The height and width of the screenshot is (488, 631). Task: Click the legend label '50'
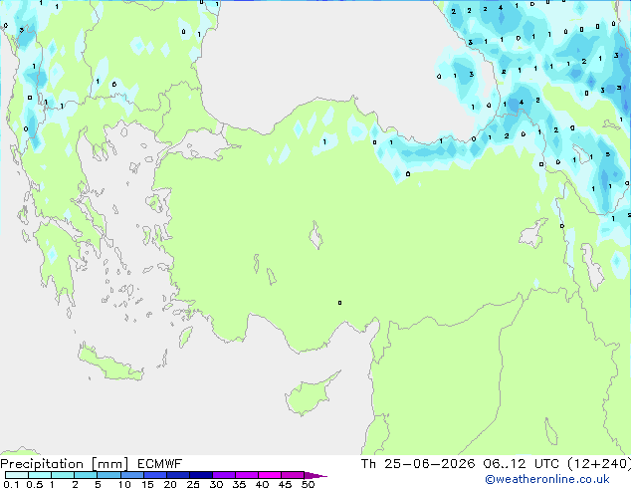point(308,484)
